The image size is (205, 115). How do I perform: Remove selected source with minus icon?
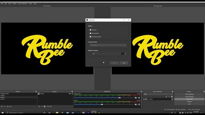click(42, 106)
